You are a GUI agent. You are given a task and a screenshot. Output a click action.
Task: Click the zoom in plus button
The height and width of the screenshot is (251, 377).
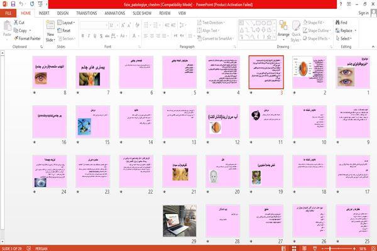coord(354,248)
